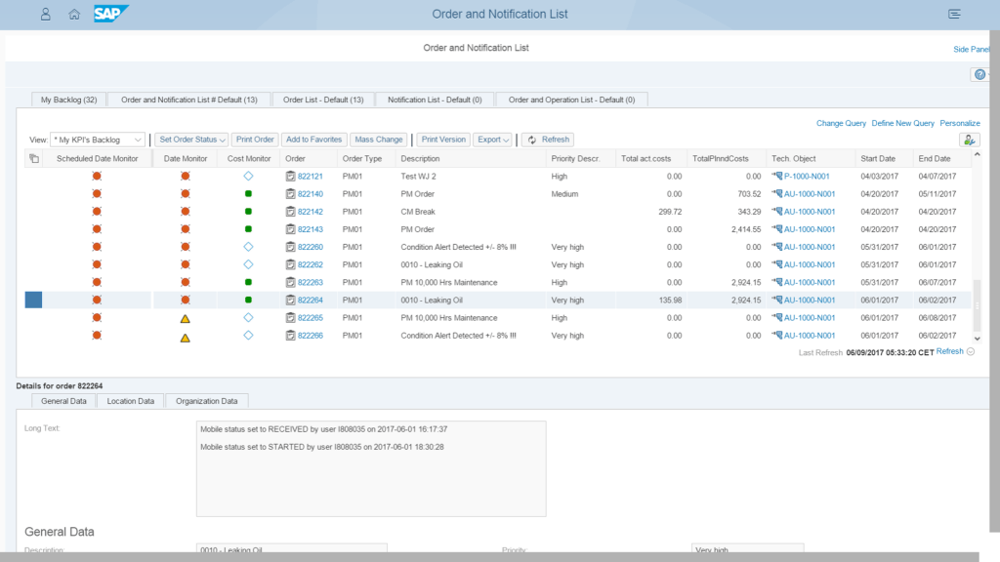Switch to Order and Notification List # Default tab
Image resolution: width=1000 pixels, height=562 pixels.
(x=189, y=100)
